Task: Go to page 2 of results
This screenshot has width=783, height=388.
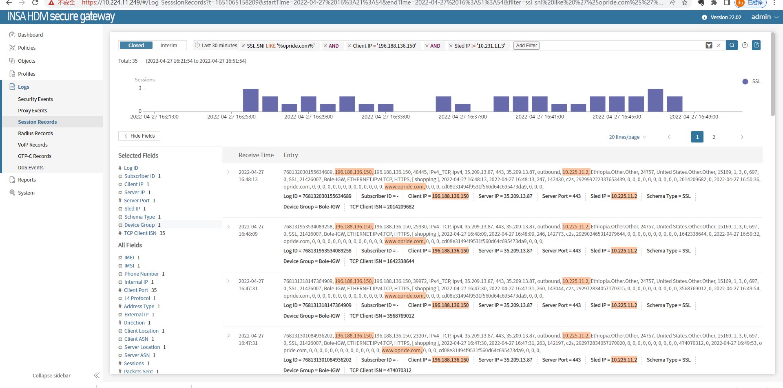Action: (x=714, y=137)
